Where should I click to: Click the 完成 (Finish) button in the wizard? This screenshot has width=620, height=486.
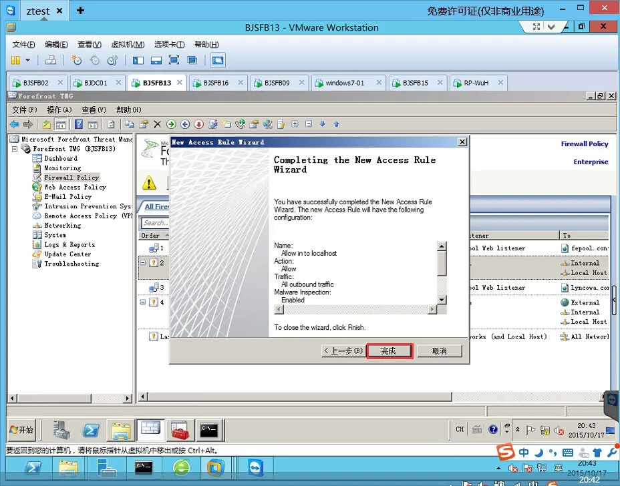[390, 351]
